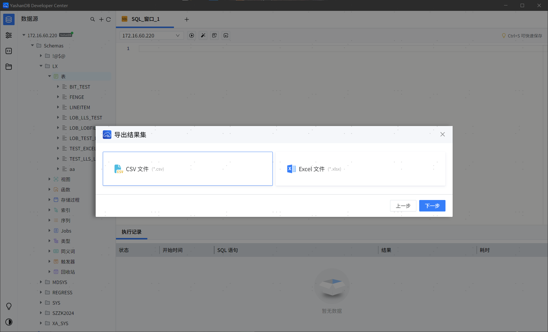The width and height of the screenshot is (548, 332).
Task: Close the export result set dialog
Action: click(x=443, y=134)
